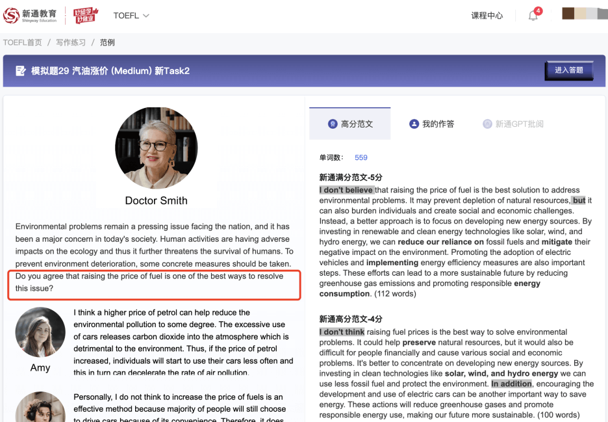
Task: Click the 新通高分范文-4分 heading
Action: (x=351, y=319)
